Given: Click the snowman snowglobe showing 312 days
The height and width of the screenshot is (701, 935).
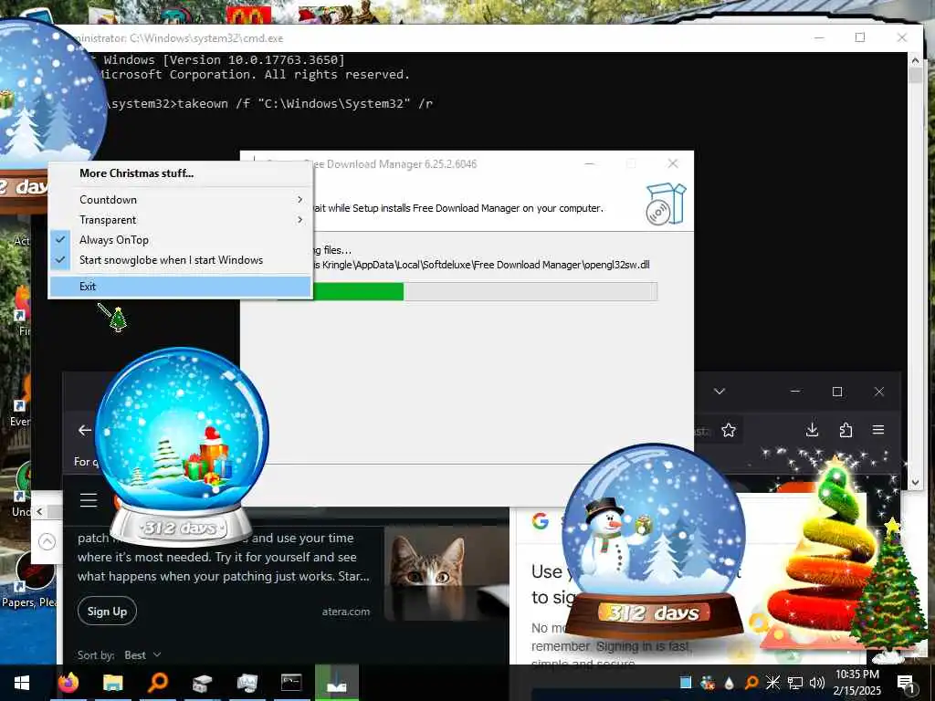Looking at the screenshot, I should [654, 541].
